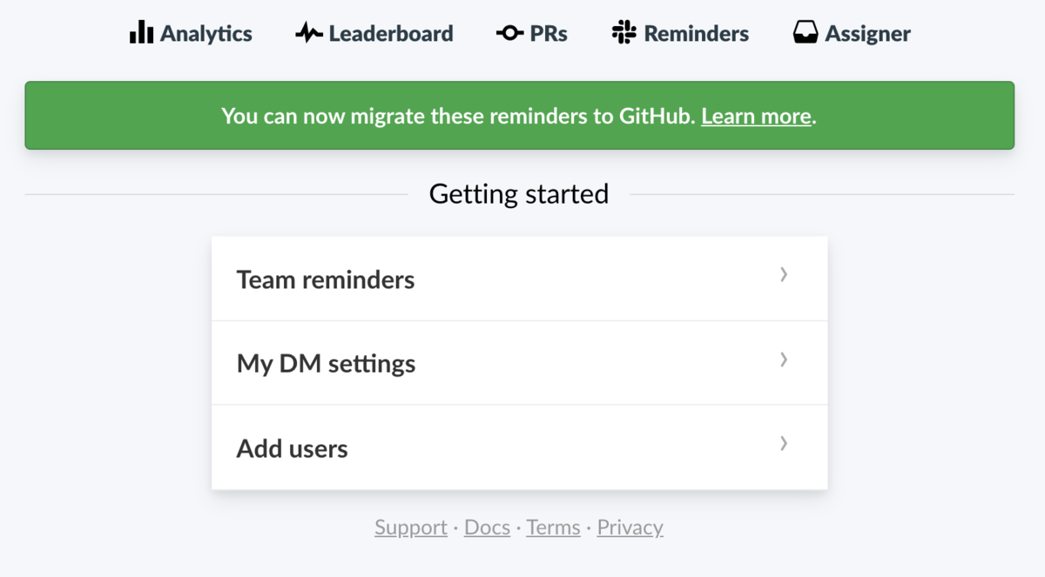Open the Terms page
The width and height of the screenshot is (1045, 577).
point(553,527)
